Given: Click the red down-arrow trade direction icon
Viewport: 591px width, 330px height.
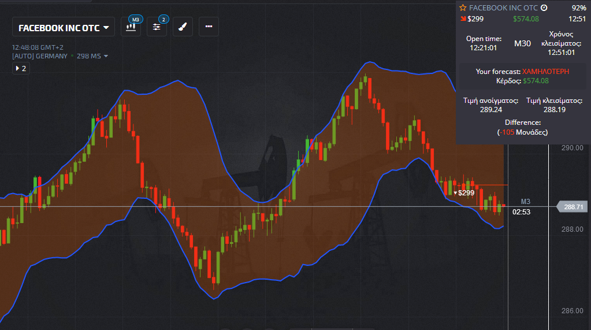Looking at the screenshot, I should pyautogui.click(x=463, y=19).
